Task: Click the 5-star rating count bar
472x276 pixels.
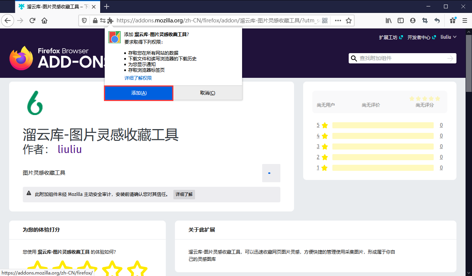Action: pyautogui.click(x=383, y=125)
